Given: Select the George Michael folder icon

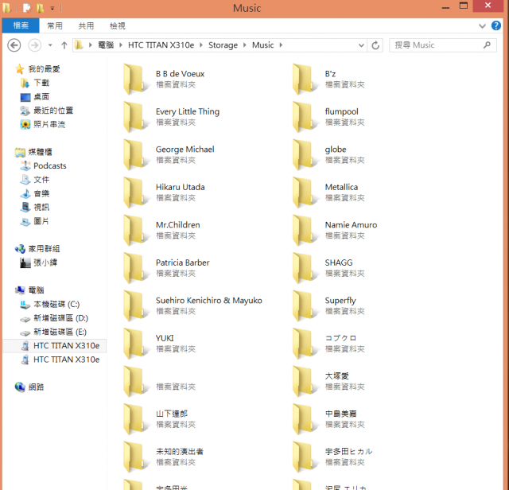Looking at the screenshot, I should (134, 154).
